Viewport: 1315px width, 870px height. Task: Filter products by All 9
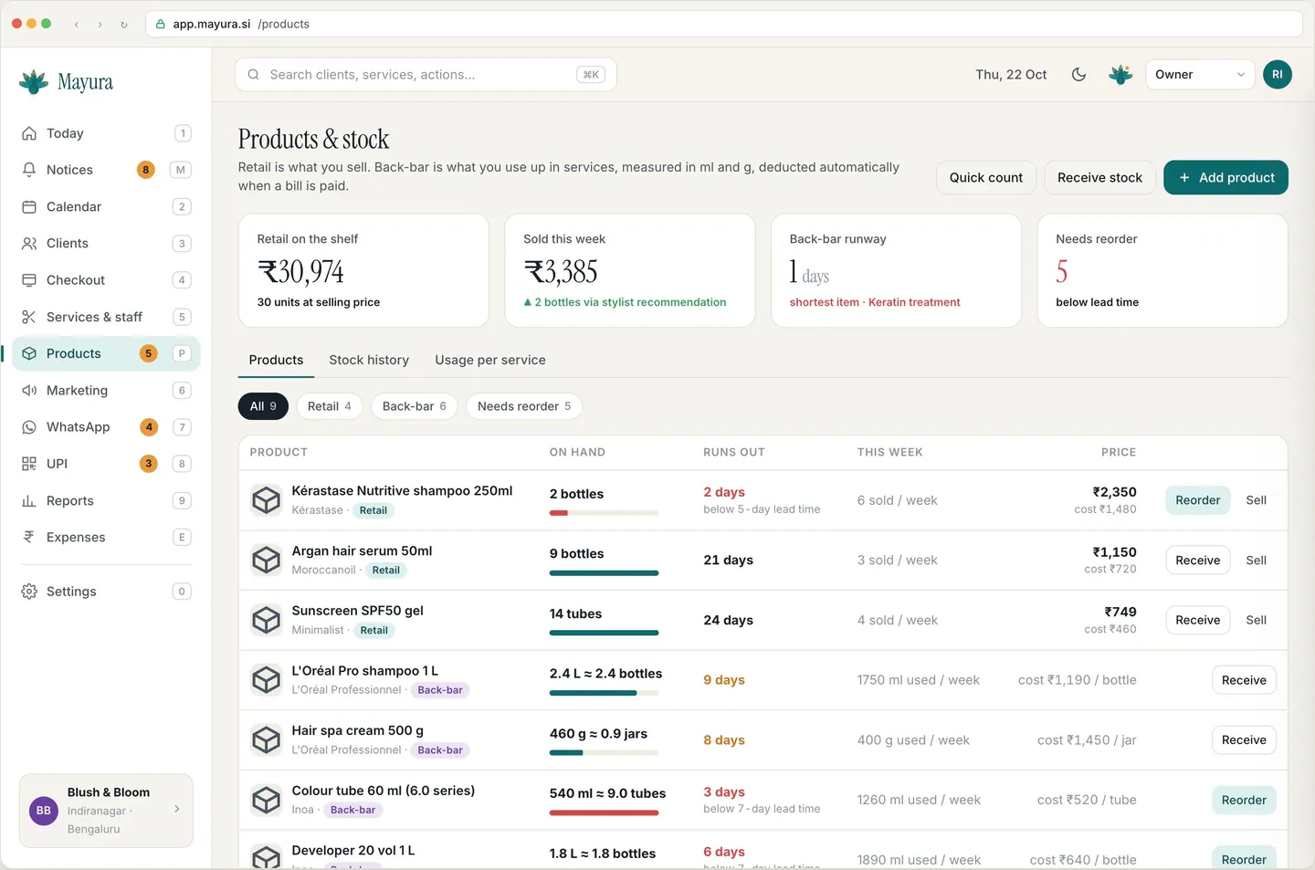tap(263, 406)
